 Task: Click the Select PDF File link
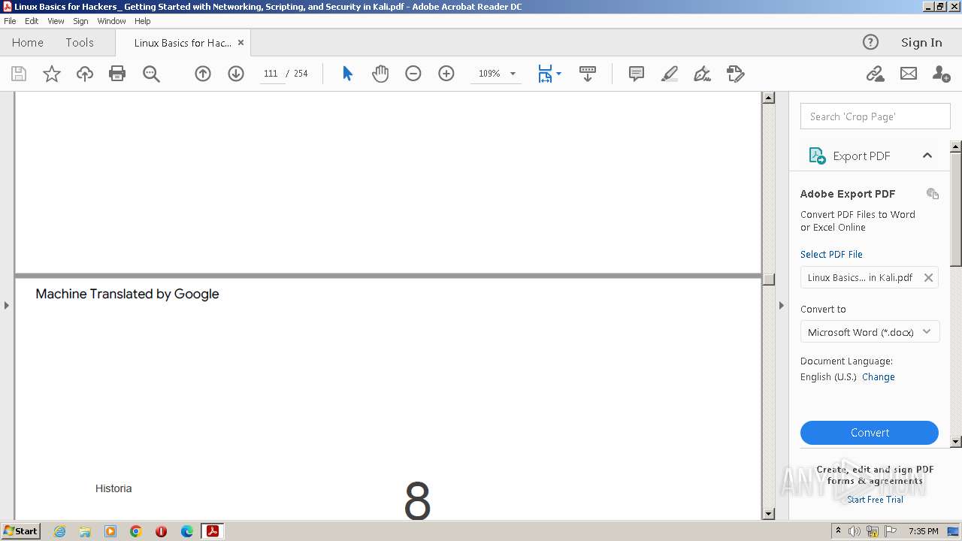point(831,254)
